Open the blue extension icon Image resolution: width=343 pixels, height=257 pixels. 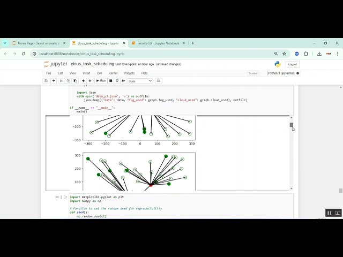click(x=296, y=54)
